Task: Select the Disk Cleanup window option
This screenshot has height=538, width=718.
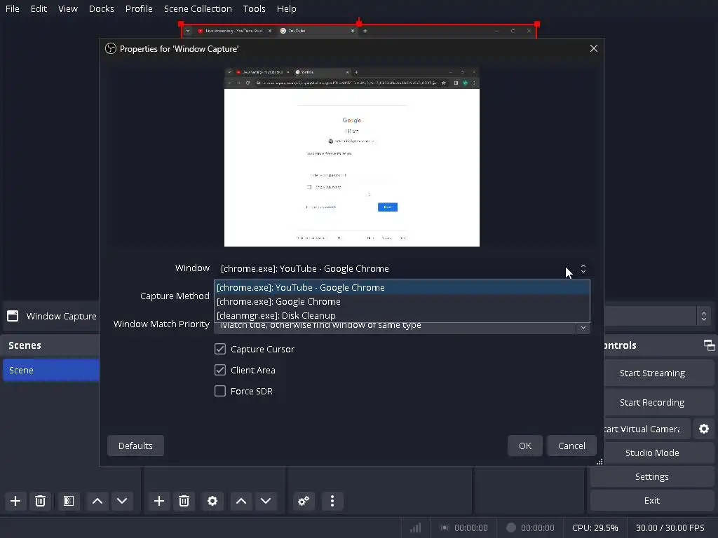Action: point(402,315)
